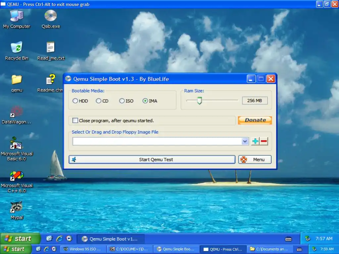Open the Recycle Bin icon
The image size is (339, 254).
point(17,51)
